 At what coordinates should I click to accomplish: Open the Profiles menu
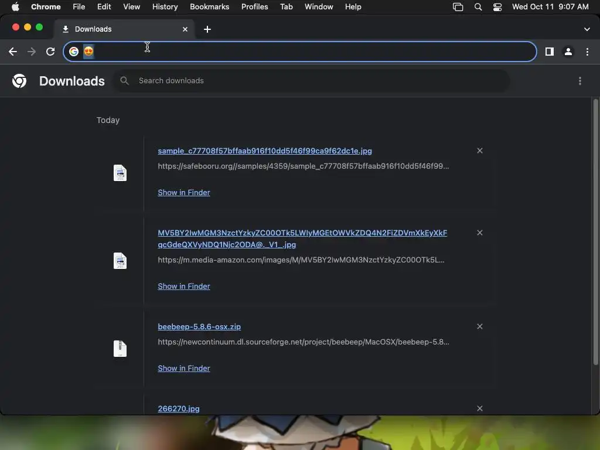pos(255,7)
